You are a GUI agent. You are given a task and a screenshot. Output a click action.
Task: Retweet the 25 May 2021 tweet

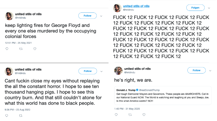[x=21, y=49]
